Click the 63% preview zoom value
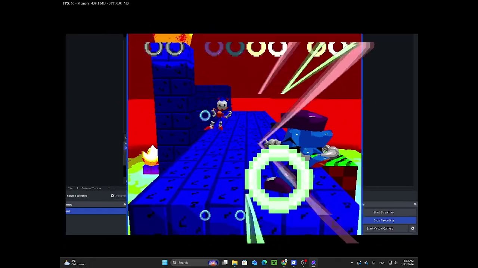The width and height of the screenshot is (478, 268). click(x=70, y=188)
